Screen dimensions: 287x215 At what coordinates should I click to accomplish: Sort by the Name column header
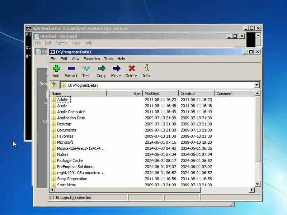pos(78,94)
